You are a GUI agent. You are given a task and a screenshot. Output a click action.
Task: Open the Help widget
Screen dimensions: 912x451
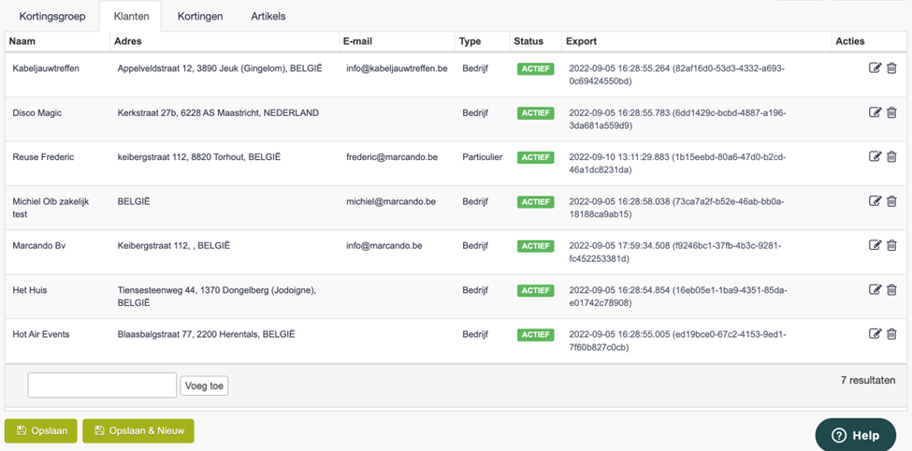856,435
